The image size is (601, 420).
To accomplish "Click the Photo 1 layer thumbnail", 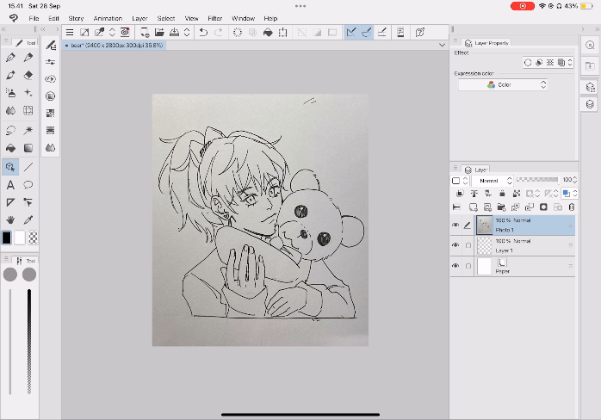I will [x=484, y=225].
